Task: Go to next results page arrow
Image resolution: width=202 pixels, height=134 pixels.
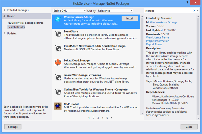Action: pyautogui.click(x=111, y=118)
